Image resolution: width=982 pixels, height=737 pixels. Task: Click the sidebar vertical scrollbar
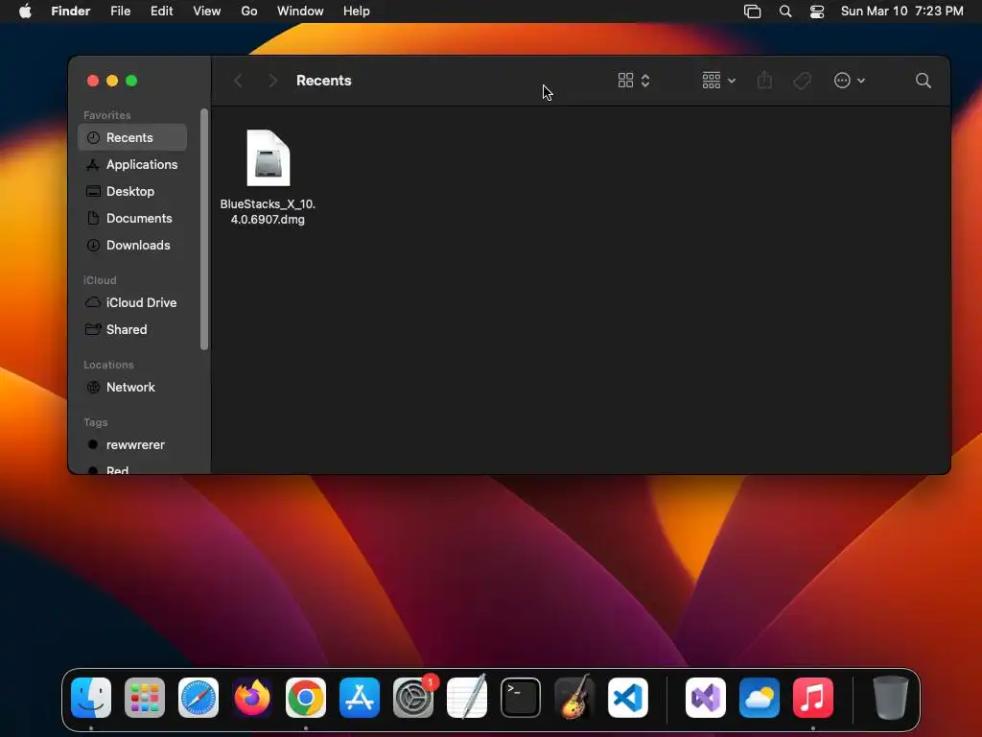pyautogui.click(x=203, y=229)
